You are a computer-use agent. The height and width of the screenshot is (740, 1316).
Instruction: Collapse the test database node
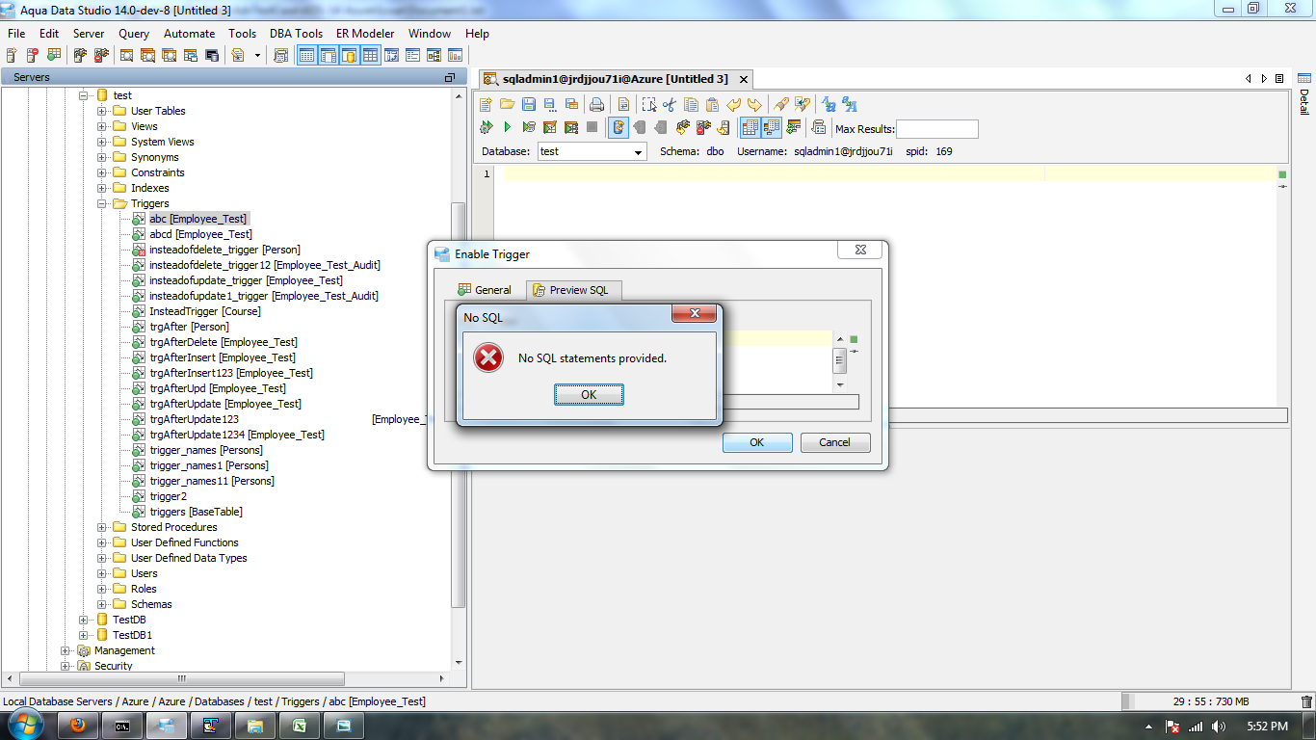click(x=84, y=95)
